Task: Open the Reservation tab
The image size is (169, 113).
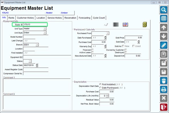Action: [x=70, y=18]
